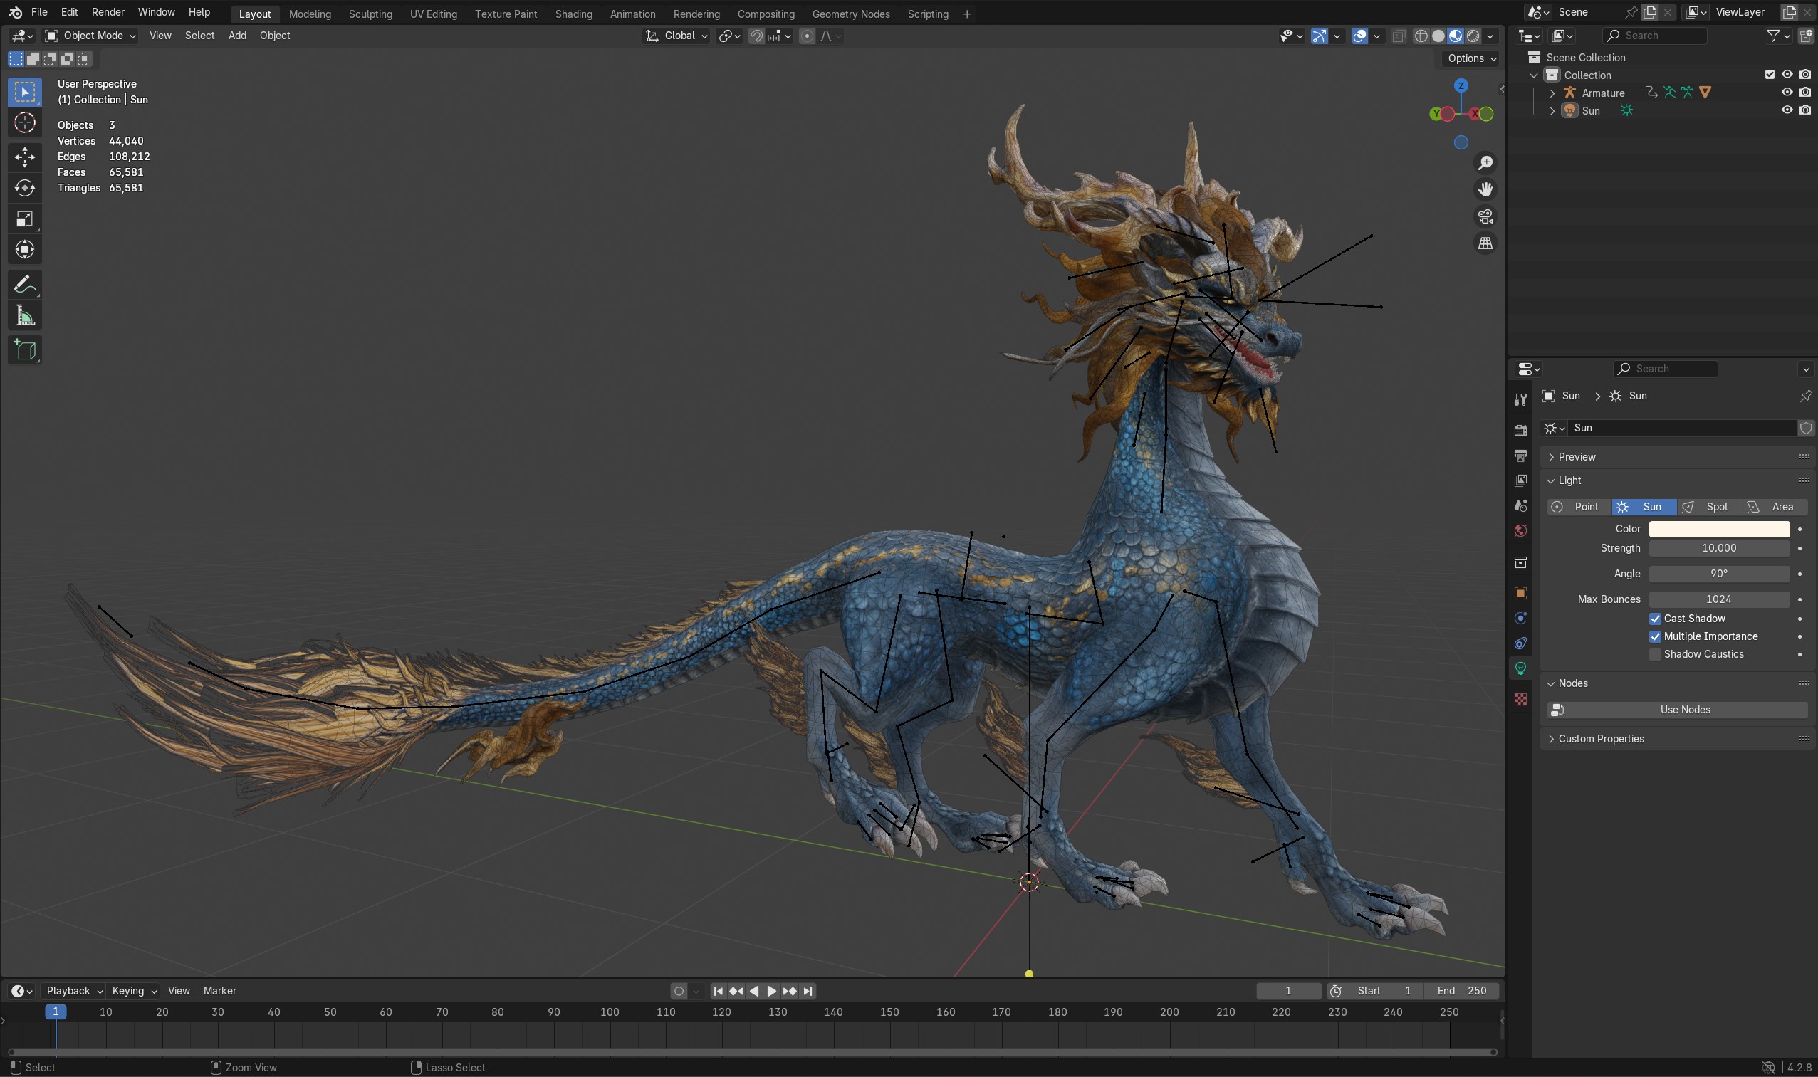Image resolution: width=1818 pixels, height=1077 pixels.
Task: Select the Rotate tool
Action: point(25,188)
